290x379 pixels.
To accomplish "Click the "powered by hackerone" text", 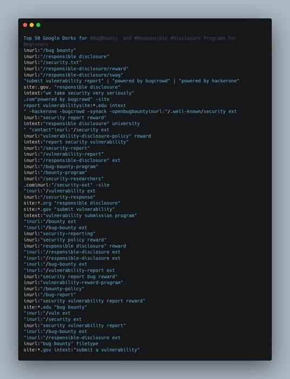I will 209,81.
